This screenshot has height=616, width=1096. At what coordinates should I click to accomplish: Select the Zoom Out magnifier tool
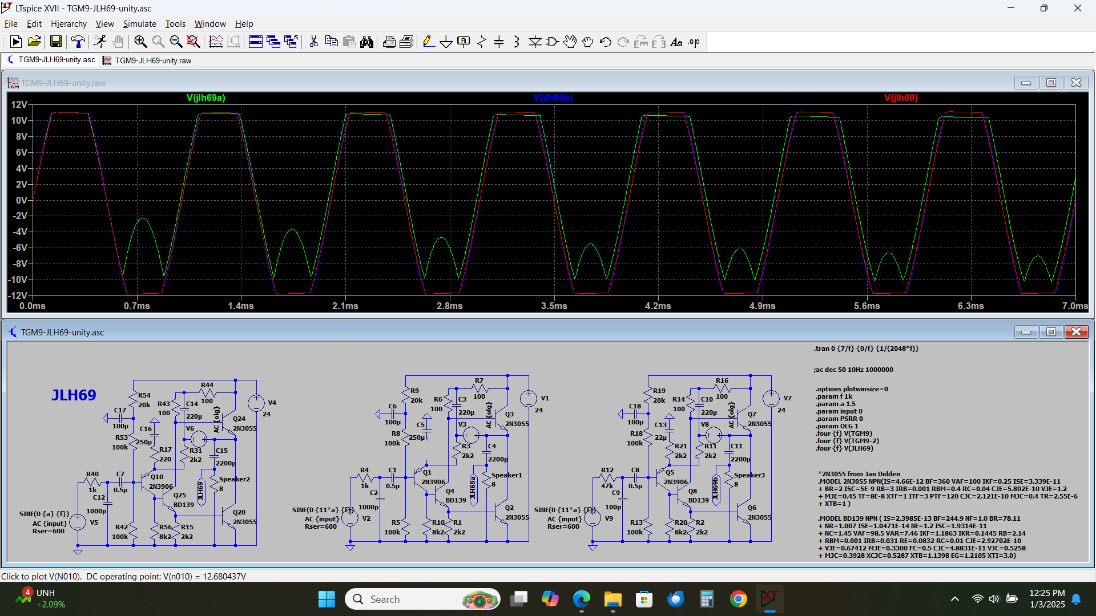pyautogui.click(x=176, y=42)
